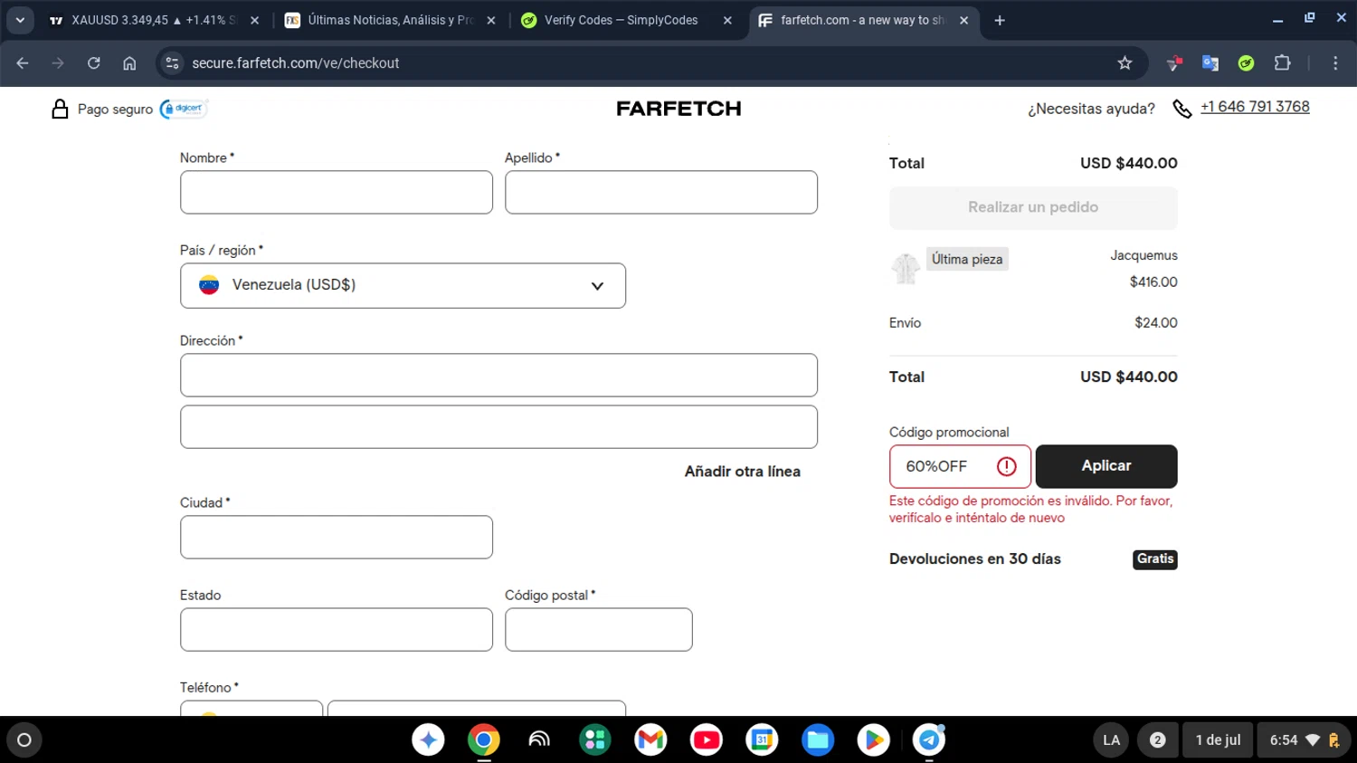Open Telegram from the shelf
The height and width of the screenshot is (763, 1357).
click(x=929, y=740)
